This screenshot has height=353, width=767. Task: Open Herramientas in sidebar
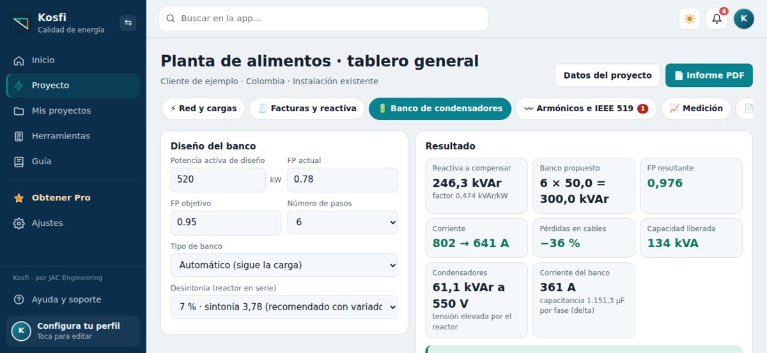click(x=73, y=136)
